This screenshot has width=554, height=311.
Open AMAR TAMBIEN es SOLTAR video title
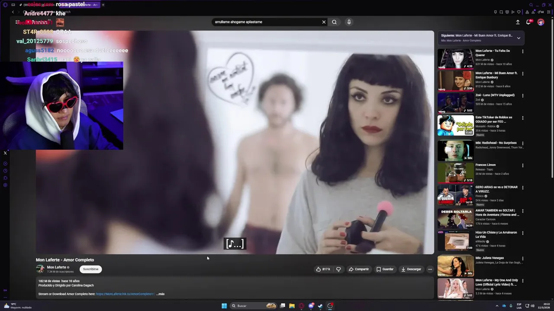click(497, 213)
